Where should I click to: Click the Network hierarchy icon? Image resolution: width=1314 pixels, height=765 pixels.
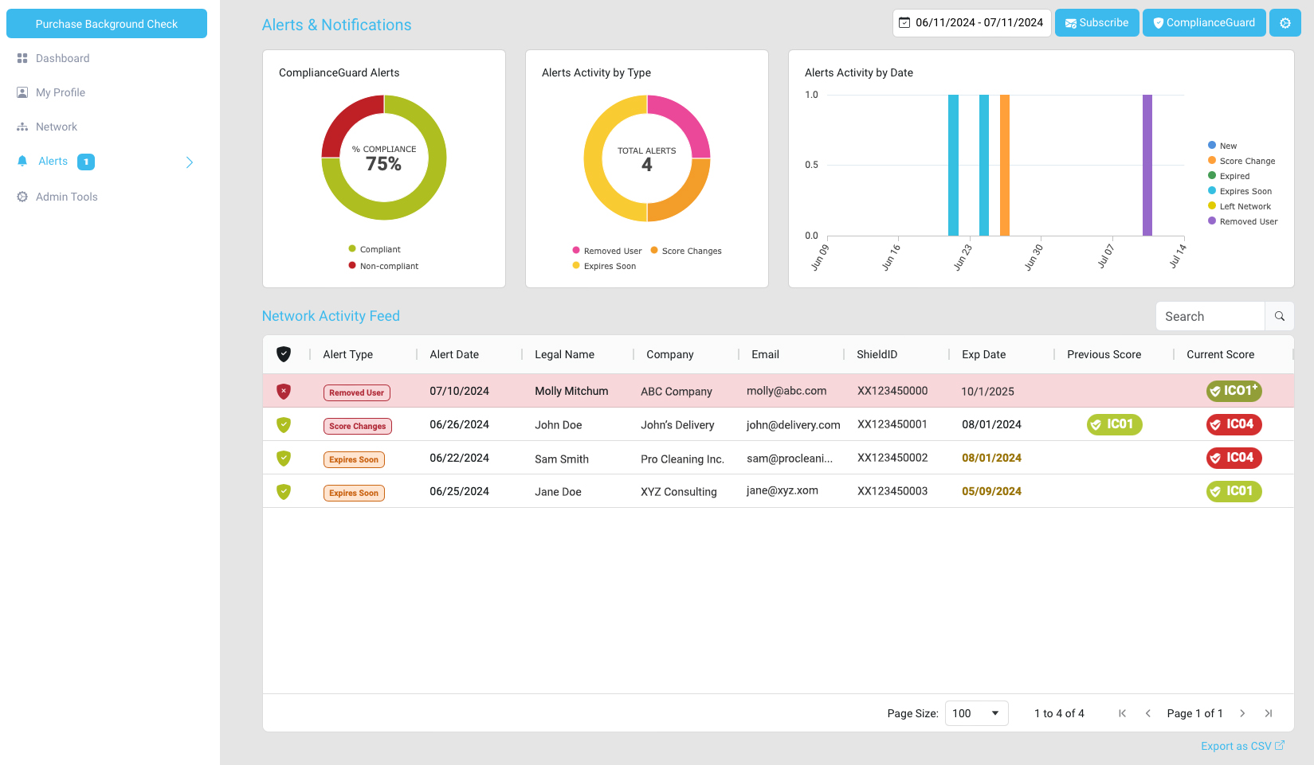[x=22, y=127]
